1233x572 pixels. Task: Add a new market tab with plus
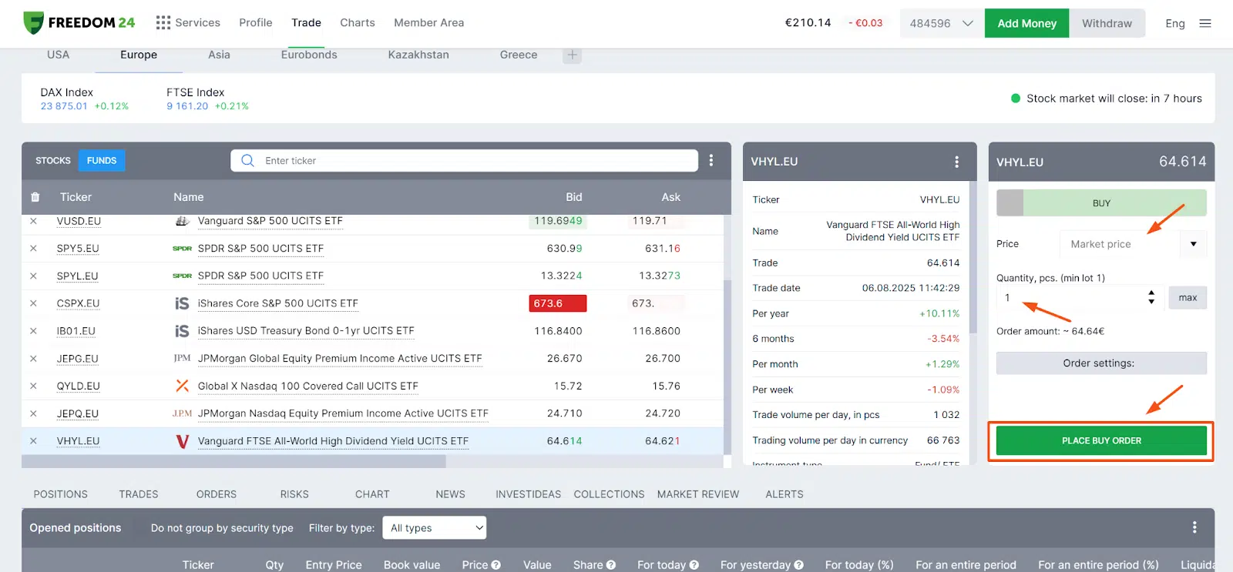(572, 55)
